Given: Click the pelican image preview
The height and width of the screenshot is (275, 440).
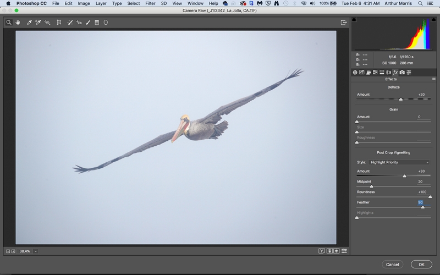Looking at the screenshot, I should coord(176,137).
